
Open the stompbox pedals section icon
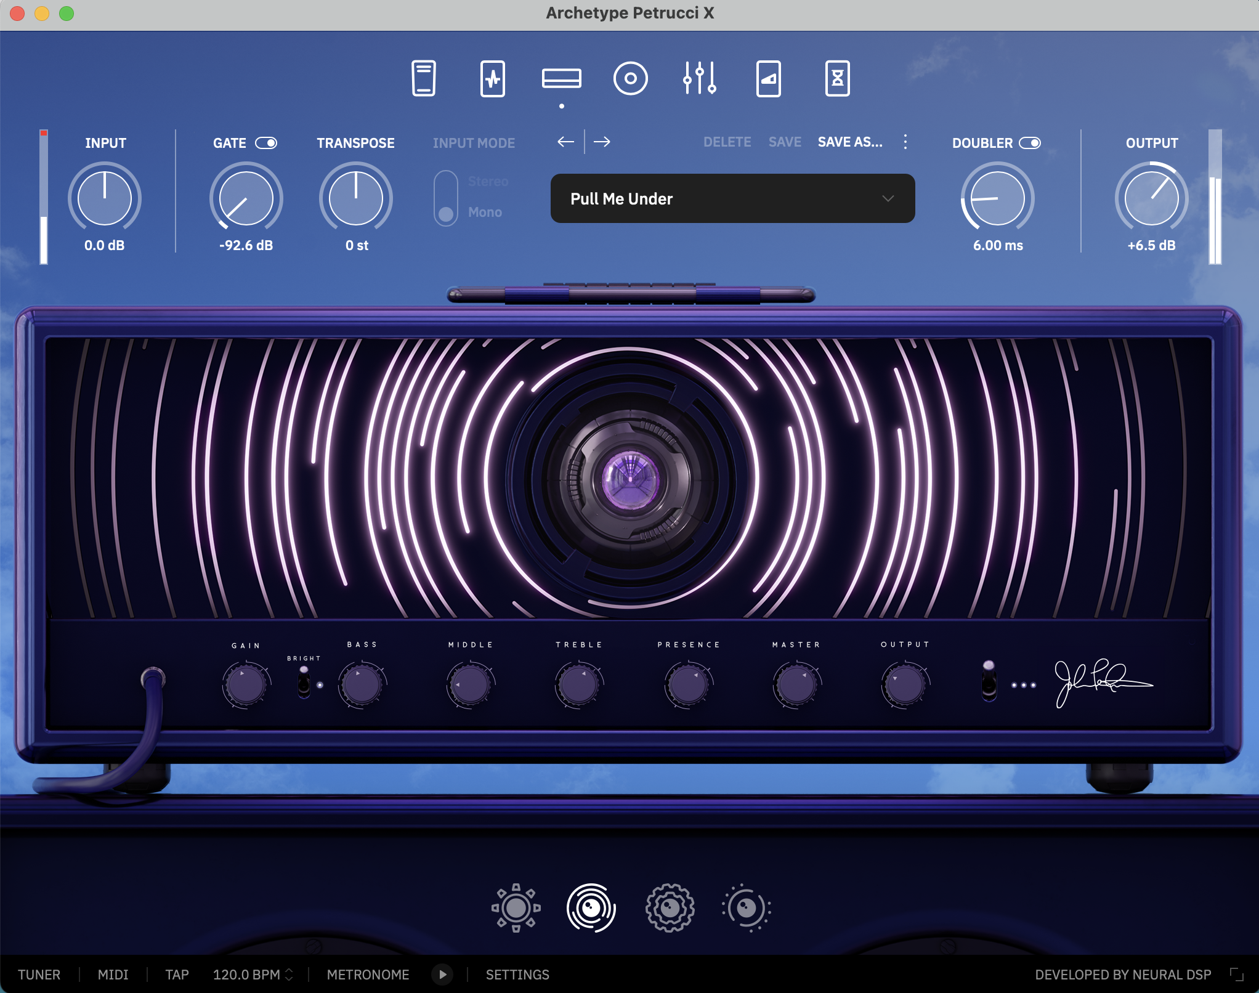424,78
